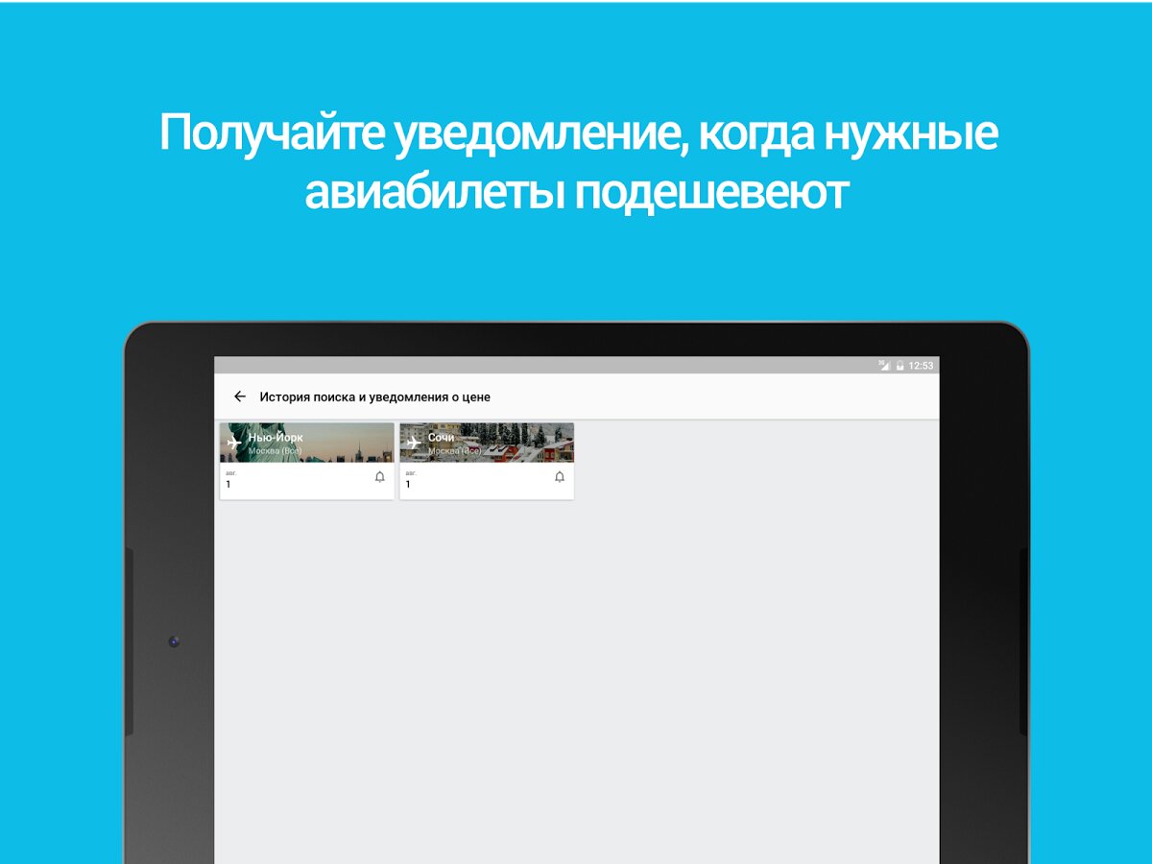The width and height of the screenshot is (1152, 864).
Task: Select the Сочи destination title
Action: (x=441, y=438)
